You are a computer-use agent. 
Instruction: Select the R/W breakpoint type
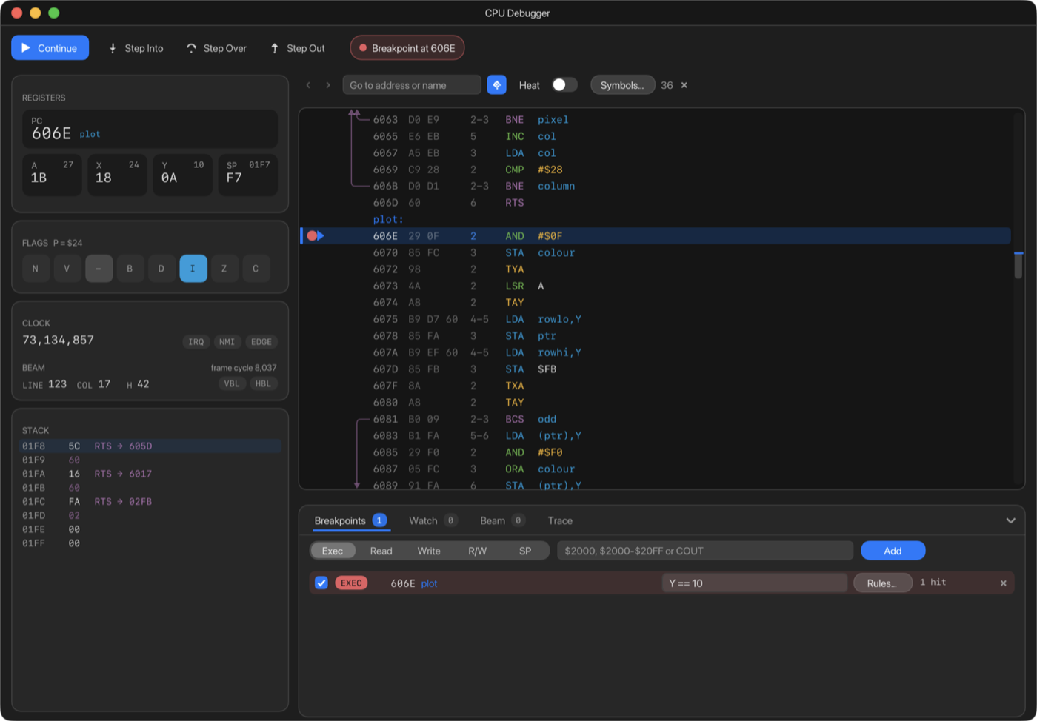477,551
